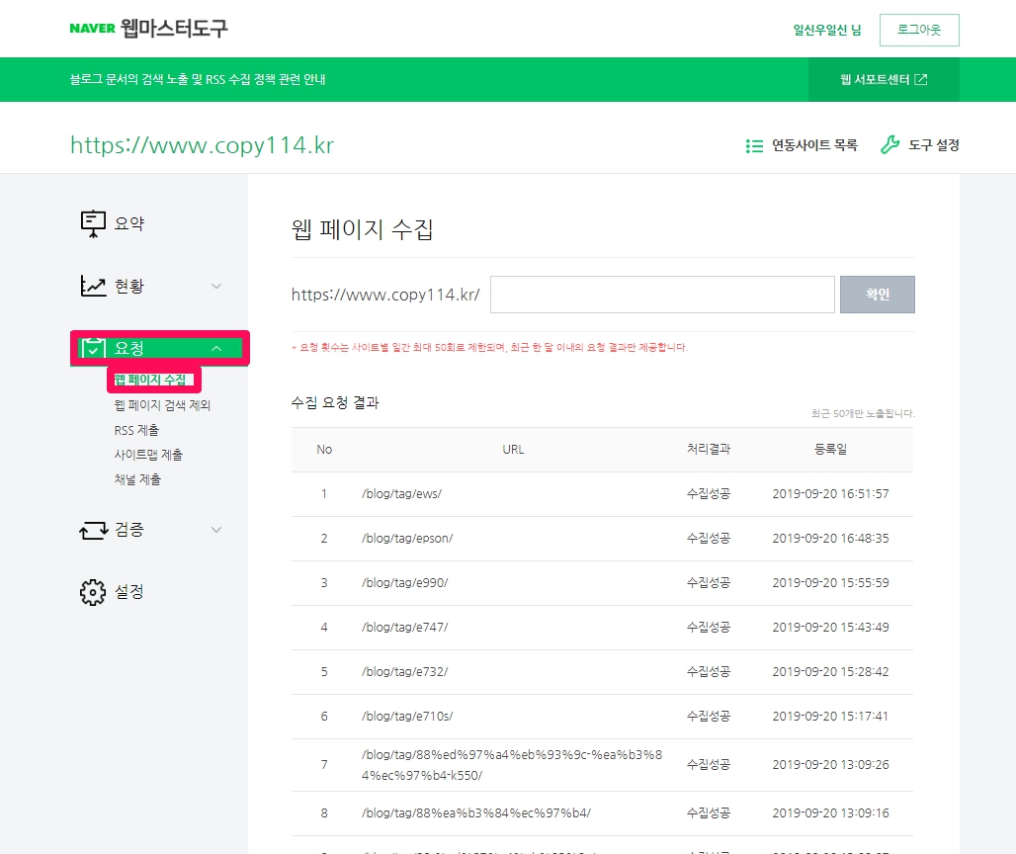Open 요약 via its presentation board icon
The height and width of the screenshot is (854, 1016).
click(x=93, y=224)
